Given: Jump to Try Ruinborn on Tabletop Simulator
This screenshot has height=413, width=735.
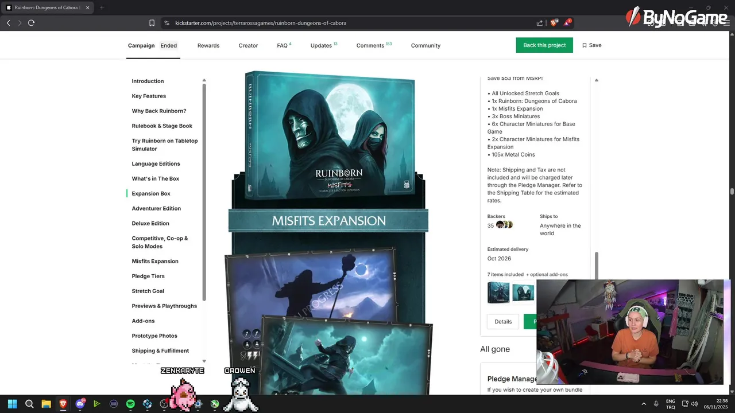Looking at the screenshot, I should point(165,145).
